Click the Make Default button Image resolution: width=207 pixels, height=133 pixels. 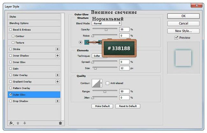pos(102,106)
